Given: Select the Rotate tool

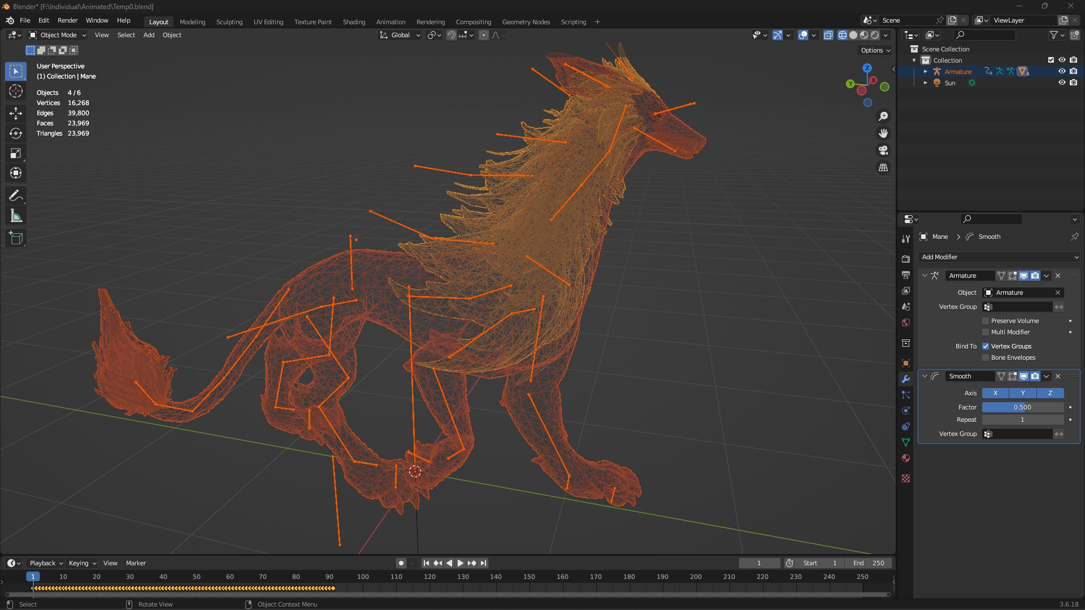Looking at the screenshot, I should (16, 133).
